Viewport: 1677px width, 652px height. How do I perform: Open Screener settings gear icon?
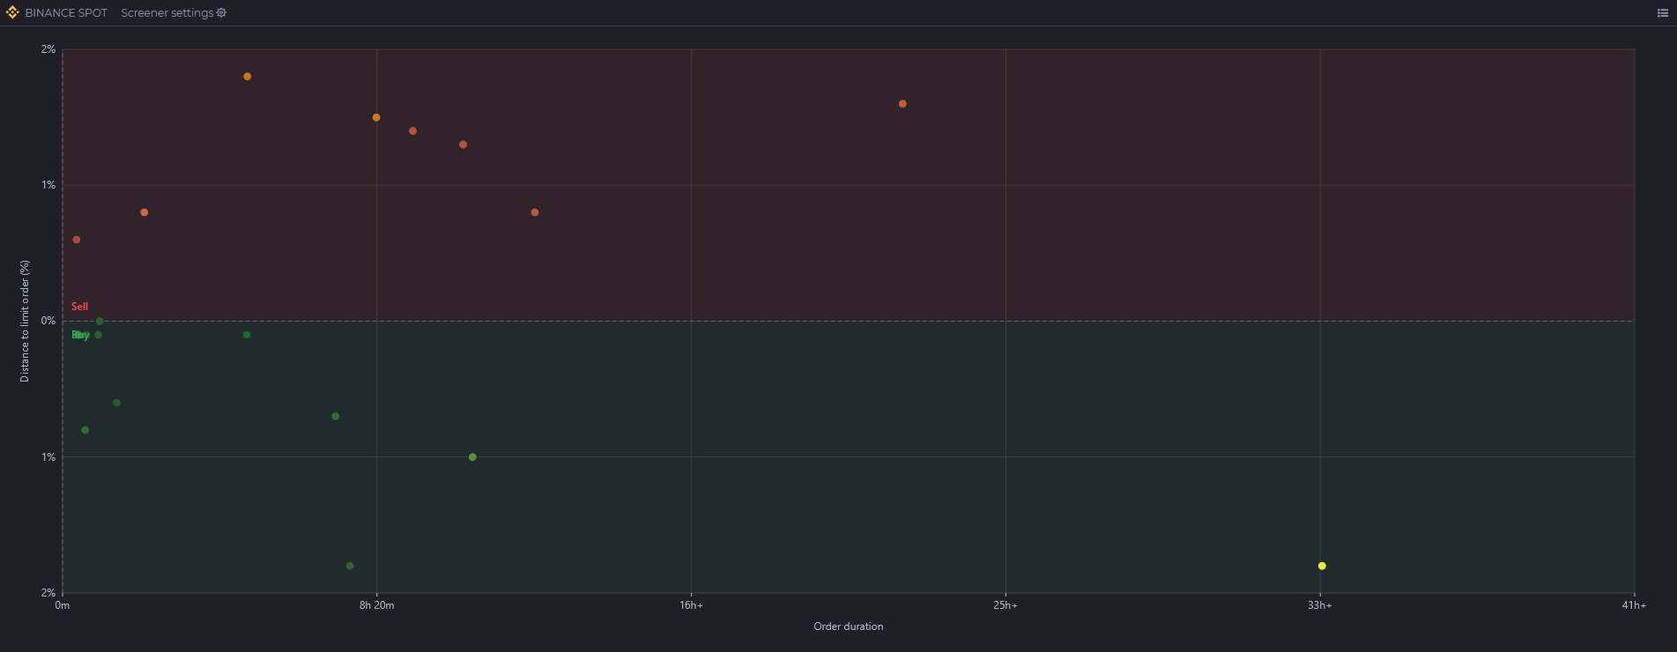221,12
